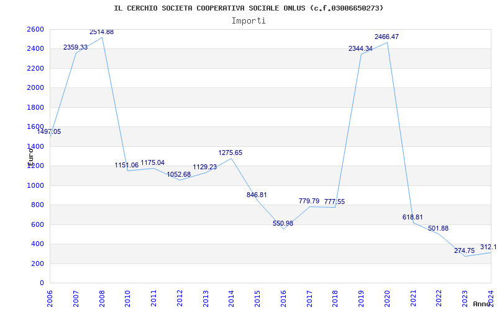Image resolution: width=497 pixels, height=310 pixels.
Task: Click data label 1052.68
Action: click(x=178, y=174)
